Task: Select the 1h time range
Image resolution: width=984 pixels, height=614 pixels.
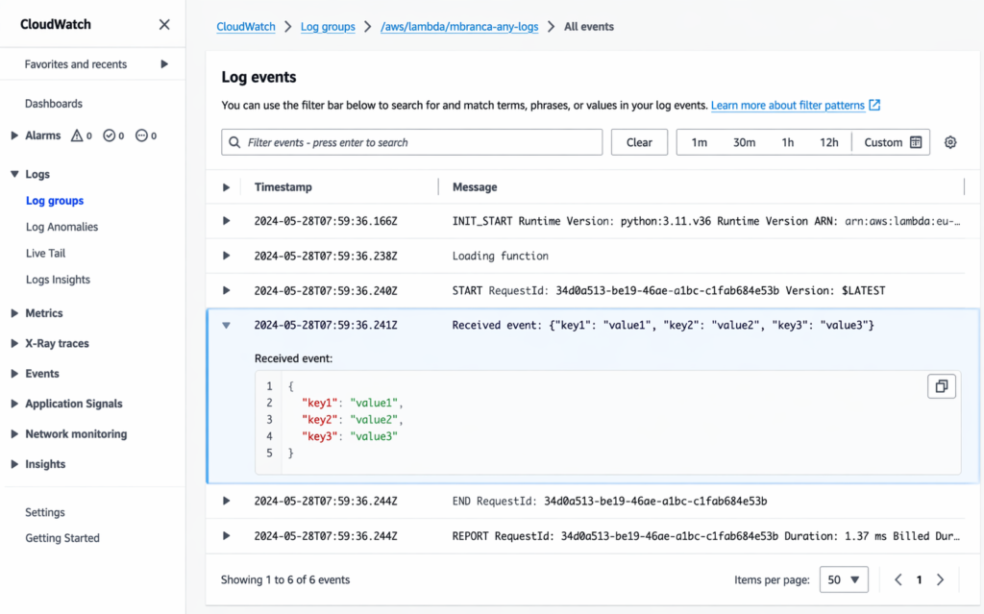Action: pyautogui.click(x=788, y=141)
